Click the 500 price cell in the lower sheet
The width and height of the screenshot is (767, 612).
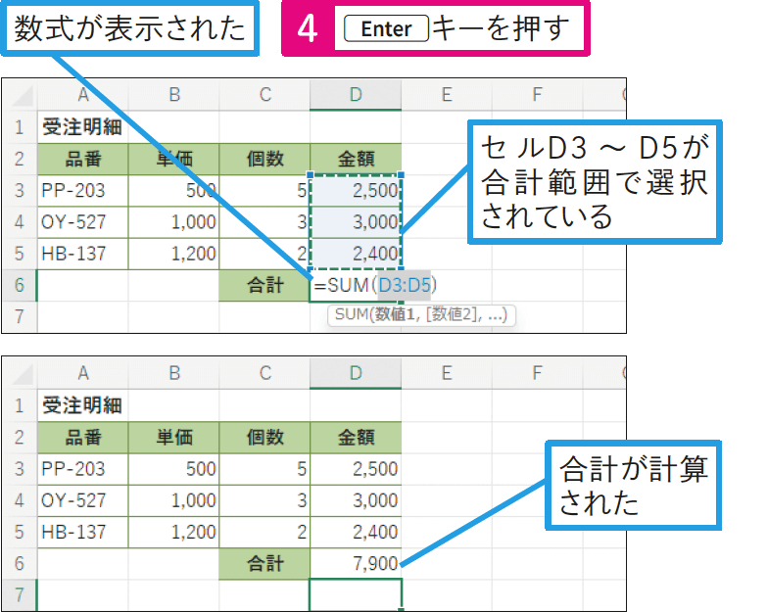click(173, 469)
